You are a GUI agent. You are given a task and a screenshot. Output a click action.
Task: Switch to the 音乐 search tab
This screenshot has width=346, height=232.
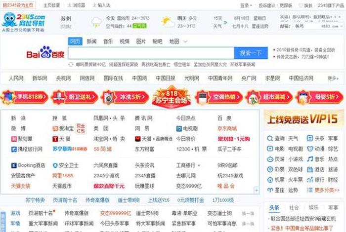pos(108,41)
